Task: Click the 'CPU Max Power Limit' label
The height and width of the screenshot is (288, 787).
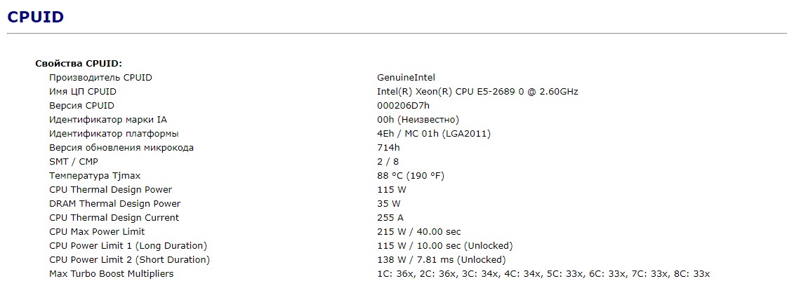Action: coord(97,231)
